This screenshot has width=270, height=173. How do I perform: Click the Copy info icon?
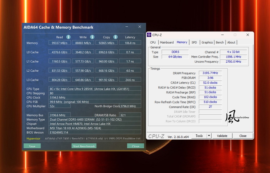pyautogui.click(x=115, y=37)
